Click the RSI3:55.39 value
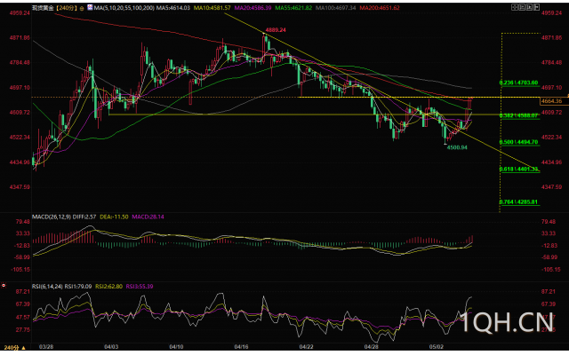The width and height of the screenshot is (569, 355). coord(140,286)
